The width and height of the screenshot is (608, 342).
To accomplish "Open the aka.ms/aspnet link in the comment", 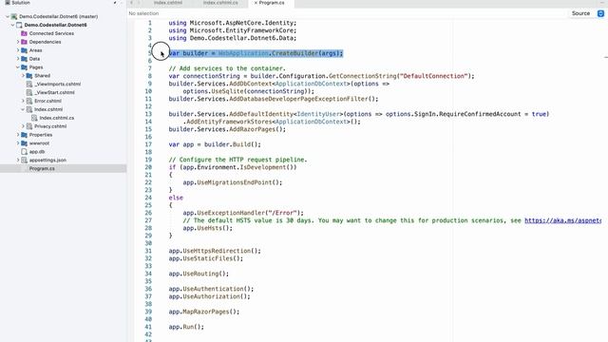I will click(x=562, y=220).
